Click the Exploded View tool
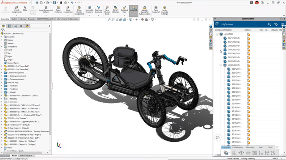The image size is (286, 160). point(124,10)
